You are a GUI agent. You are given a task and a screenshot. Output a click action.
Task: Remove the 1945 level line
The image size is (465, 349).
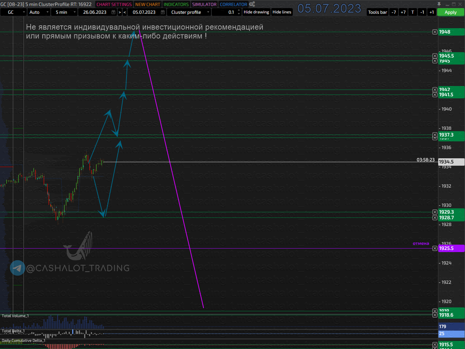pyautogui.click(x=435, y=61)
